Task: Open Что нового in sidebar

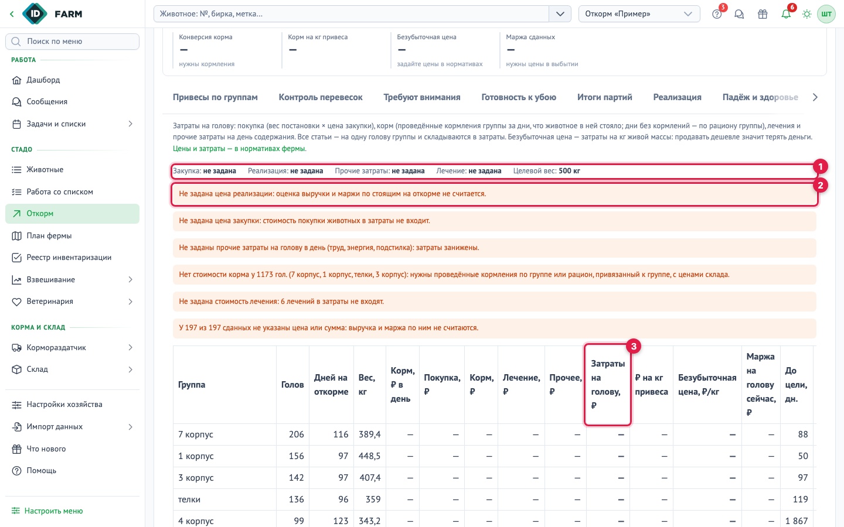Action: tap(72, 449)
